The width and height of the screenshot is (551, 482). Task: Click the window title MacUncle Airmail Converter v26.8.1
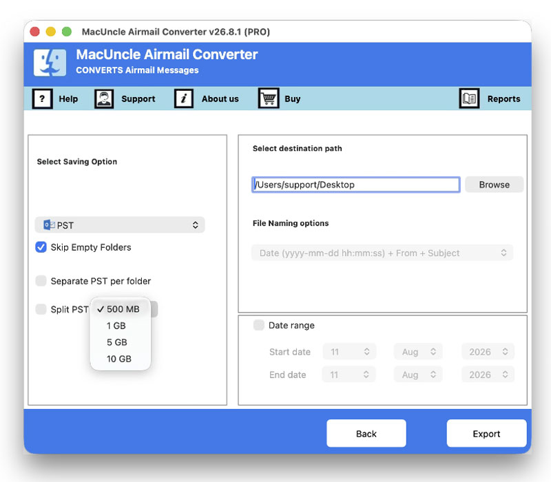[176, 32]
